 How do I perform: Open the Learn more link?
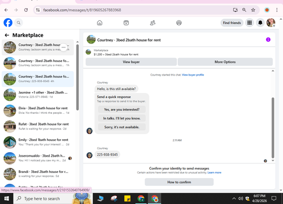click(x=215, y=172)
